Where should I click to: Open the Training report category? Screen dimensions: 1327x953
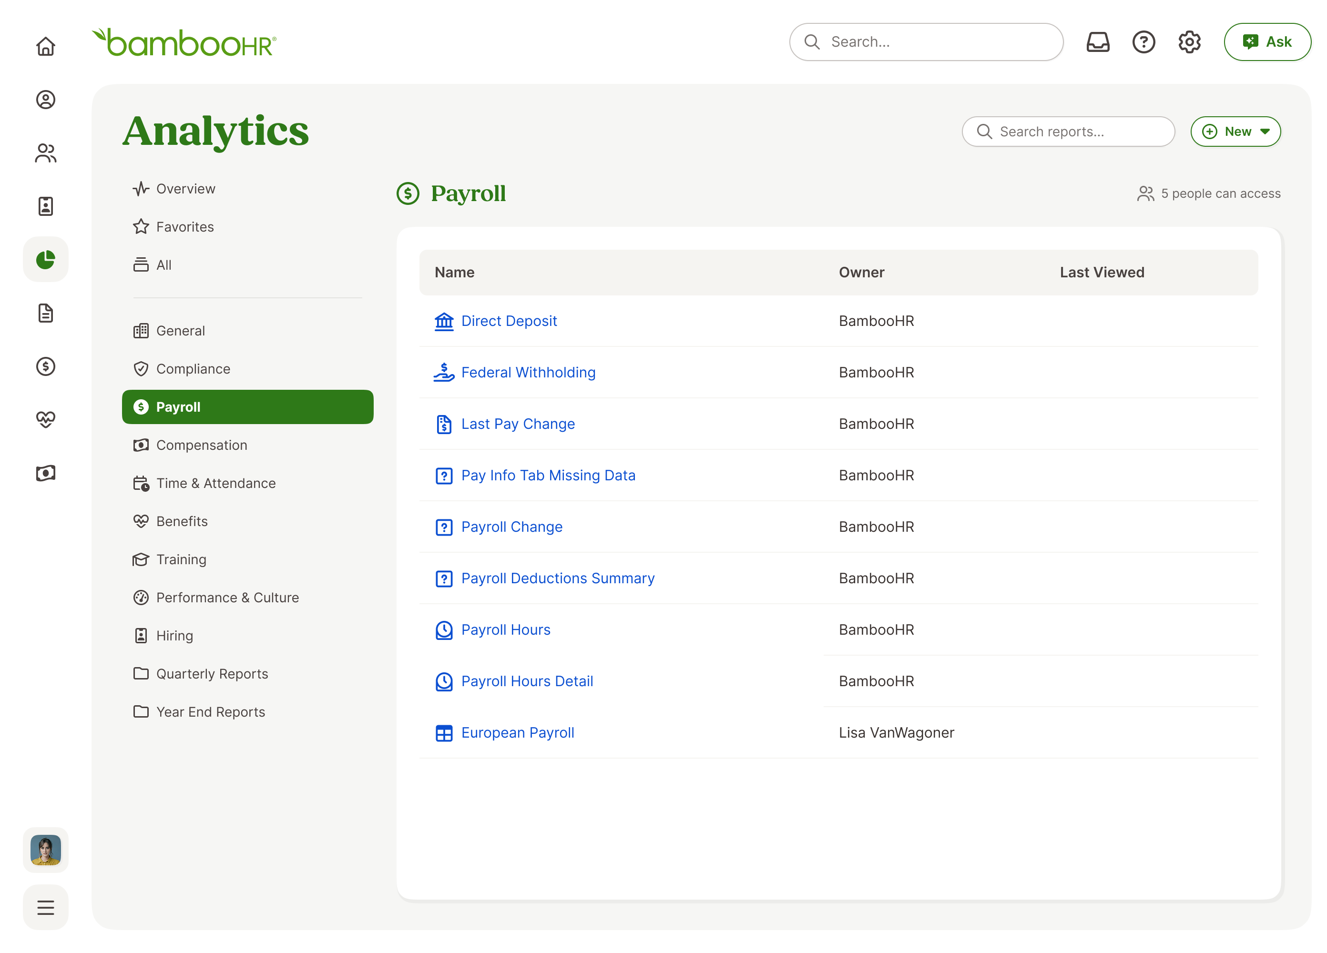click(x=247, y=559)
